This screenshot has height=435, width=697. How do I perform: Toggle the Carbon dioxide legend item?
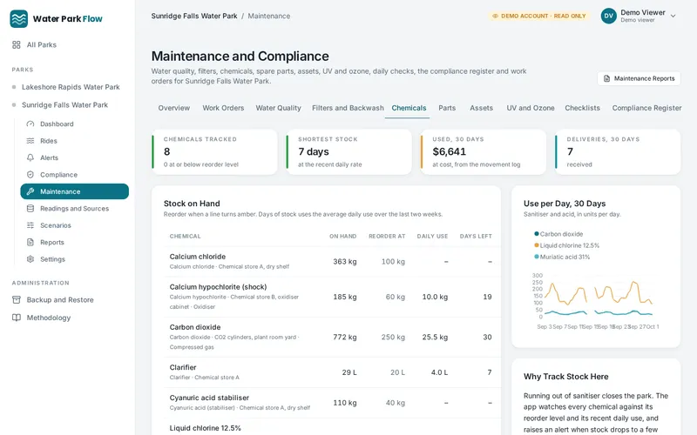[558, 234]
